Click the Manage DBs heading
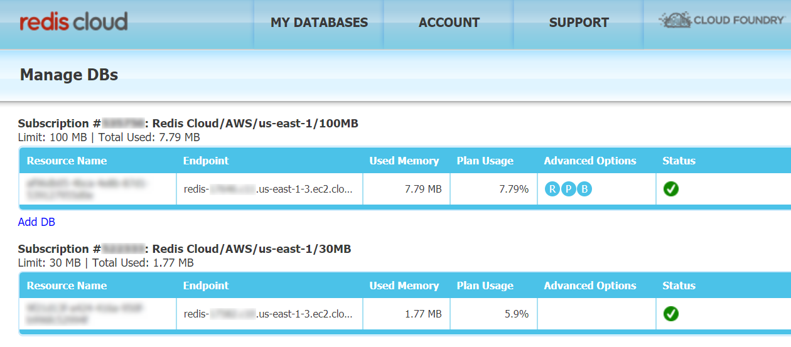 coord(69,75)
